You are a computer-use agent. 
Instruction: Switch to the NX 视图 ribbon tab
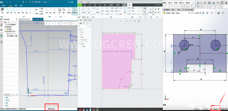(16, 5)
